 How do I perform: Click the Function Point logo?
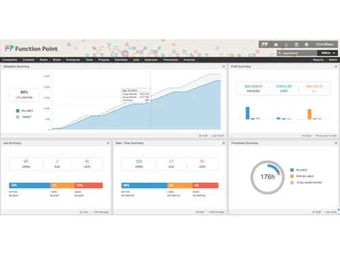(x=31, y=48)
